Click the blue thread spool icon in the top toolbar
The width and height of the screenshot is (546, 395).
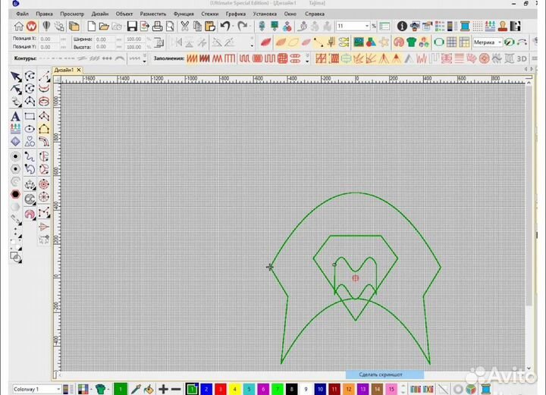[x=465, y=26]
